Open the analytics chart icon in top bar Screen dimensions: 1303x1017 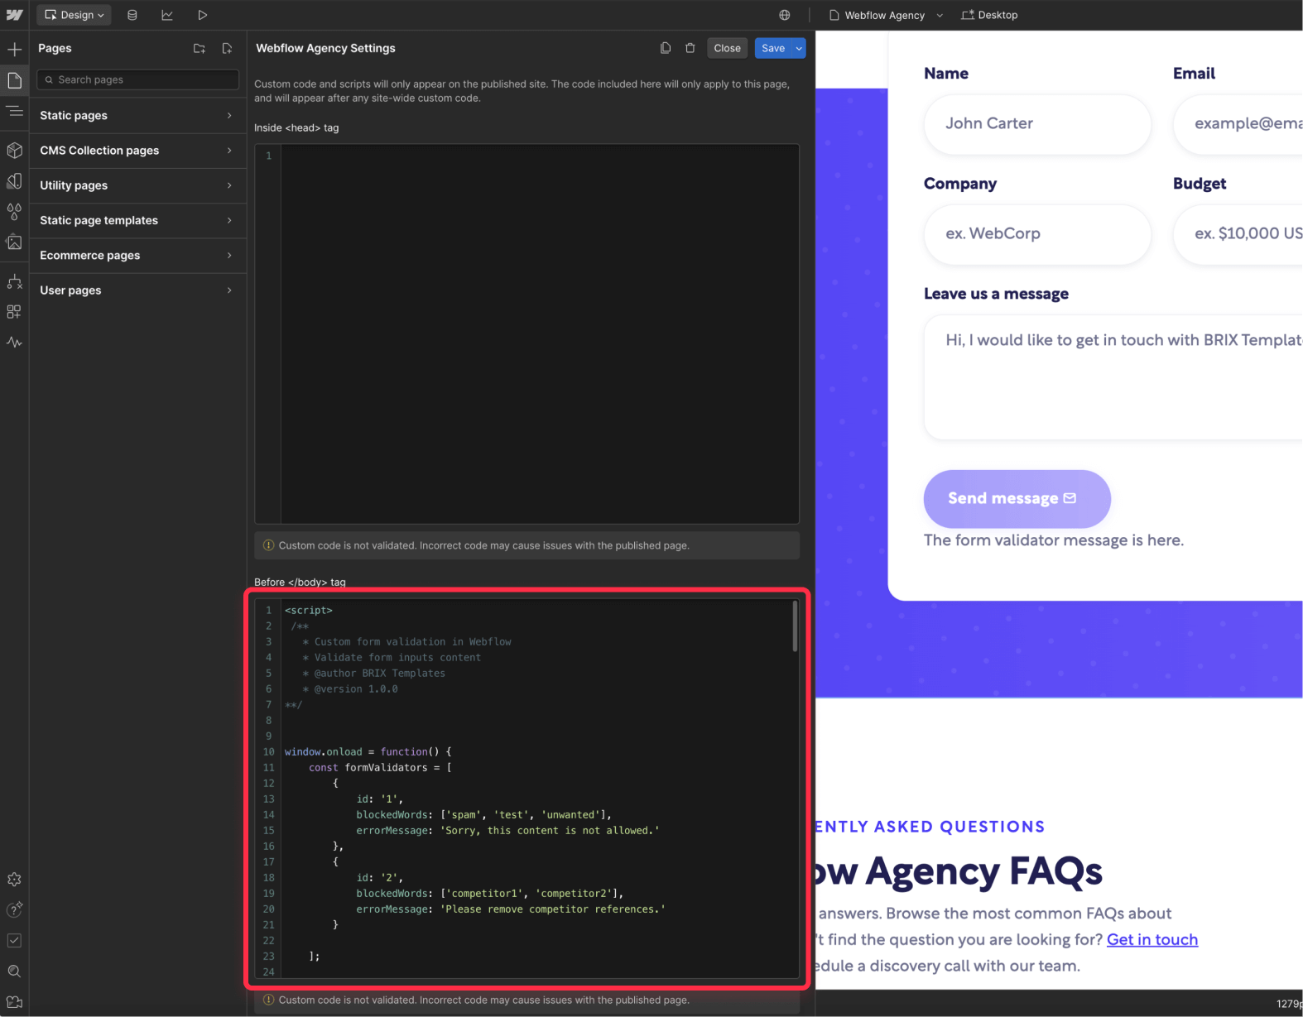[167, 15]
